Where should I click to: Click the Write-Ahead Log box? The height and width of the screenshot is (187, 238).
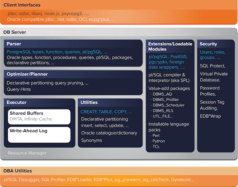(x=39, y=134)
